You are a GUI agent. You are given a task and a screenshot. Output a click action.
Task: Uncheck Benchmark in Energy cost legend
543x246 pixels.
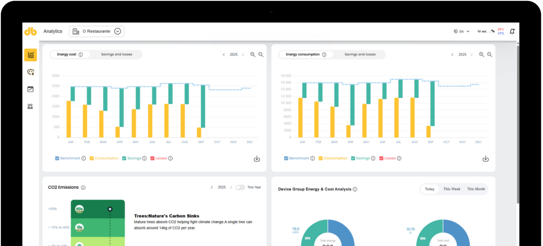pyautogui.click(x=57, y=158)
